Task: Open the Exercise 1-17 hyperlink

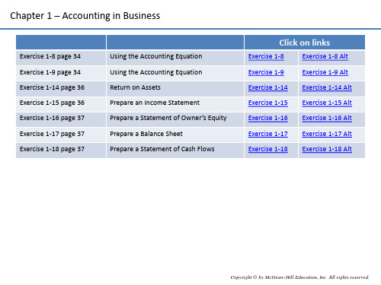Action: (x=268, y=134)
